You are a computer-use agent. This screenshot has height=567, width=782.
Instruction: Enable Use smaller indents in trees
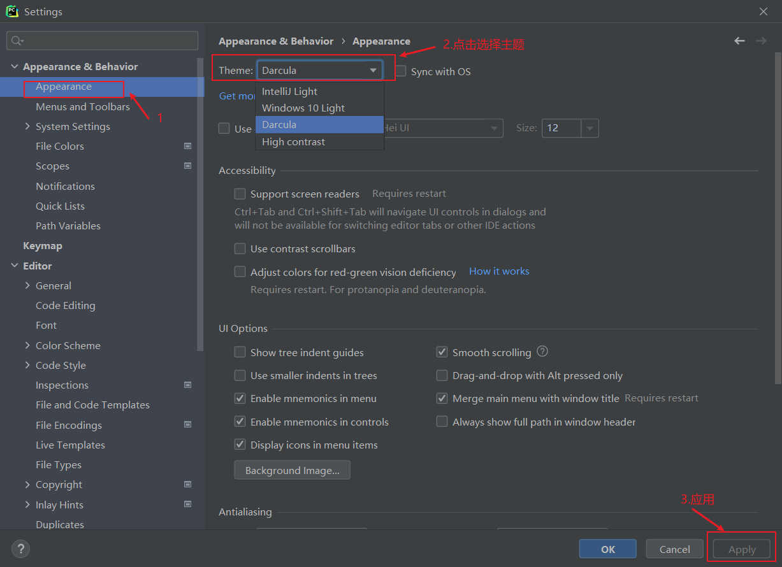point(240,375)
